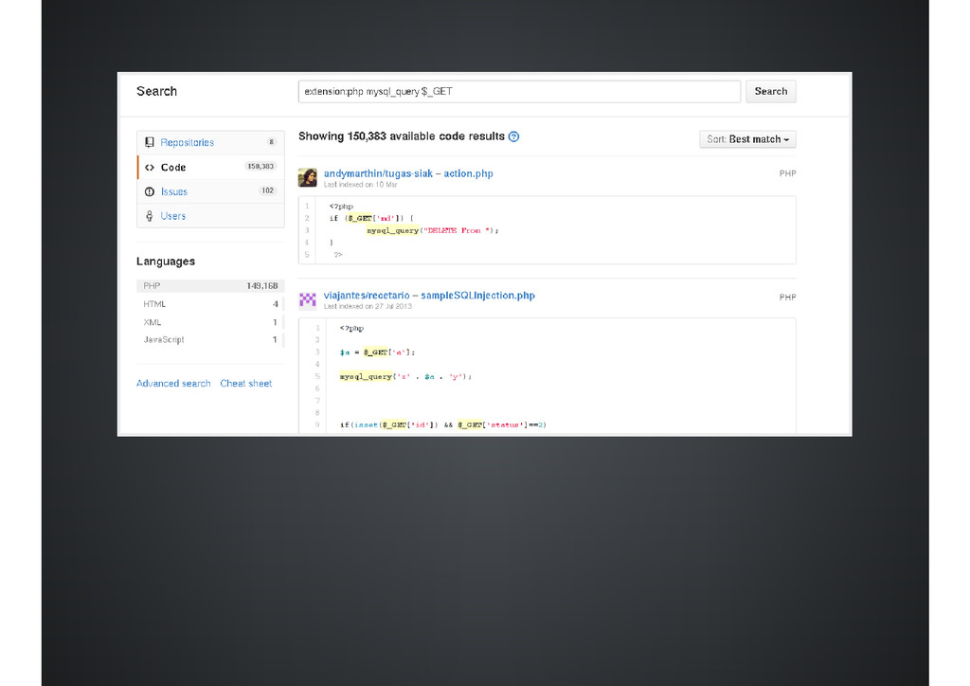970x686 pixels.
Task: Click the 'Last indexed on 10 Mar' text
Action: [x=360, y=185]
